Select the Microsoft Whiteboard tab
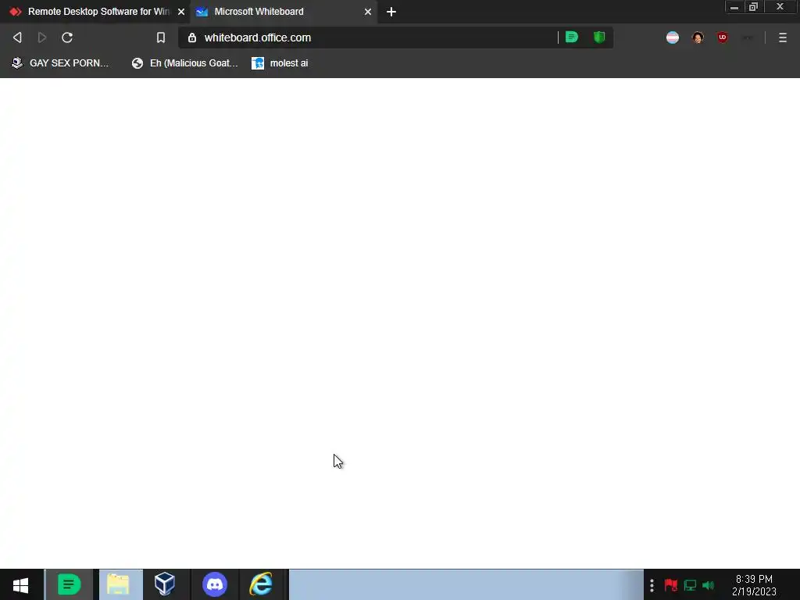Viewport: 800px width, 600px height. pos(284,12)
